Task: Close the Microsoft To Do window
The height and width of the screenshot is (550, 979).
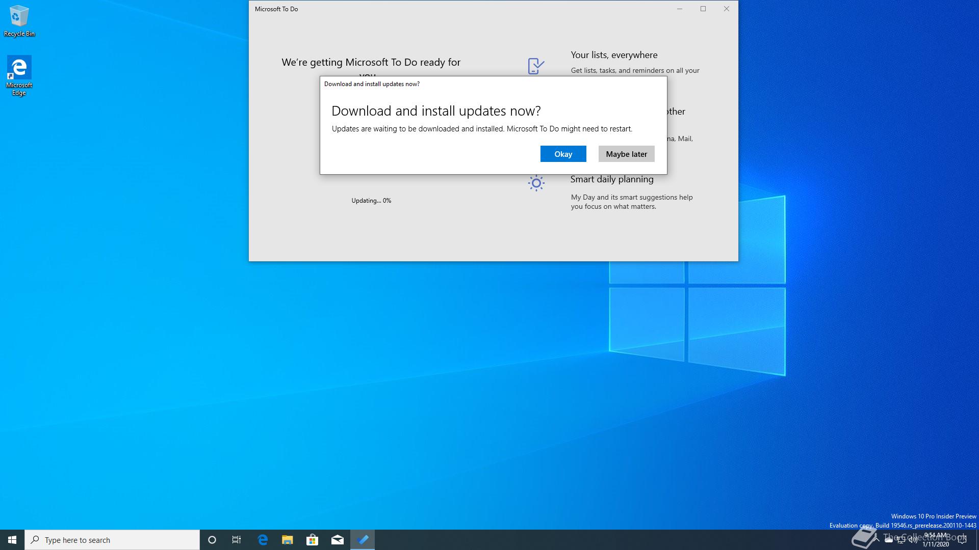Action: coord(727,9)
